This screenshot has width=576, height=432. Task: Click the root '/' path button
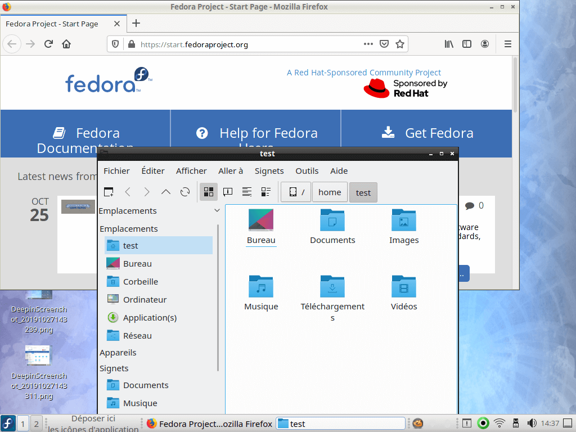[296, 192]
